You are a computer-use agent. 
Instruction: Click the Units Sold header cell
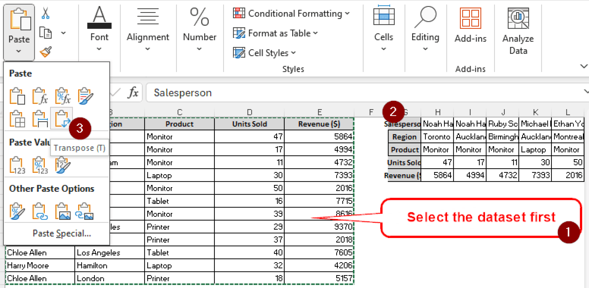coord(249,124)
